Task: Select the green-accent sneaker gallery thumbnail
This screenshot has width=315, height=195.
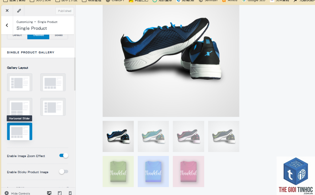Action: point(224,136)
